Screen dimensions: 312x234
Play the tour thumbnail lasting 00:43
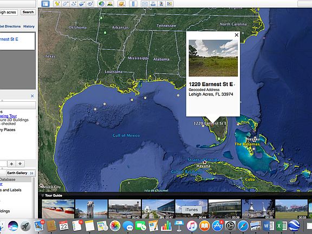coord(125,209)
